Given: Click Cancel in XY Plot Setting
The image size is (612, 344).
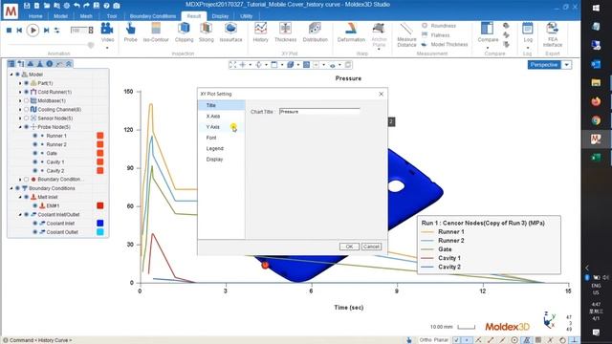Looking at the screenshot, I should [371, 247].
